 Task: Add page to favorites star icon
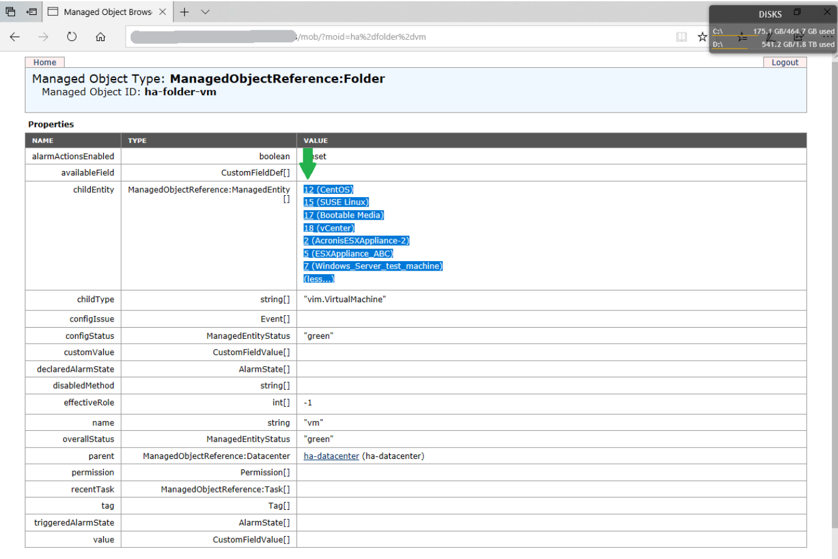pos(702,37)
